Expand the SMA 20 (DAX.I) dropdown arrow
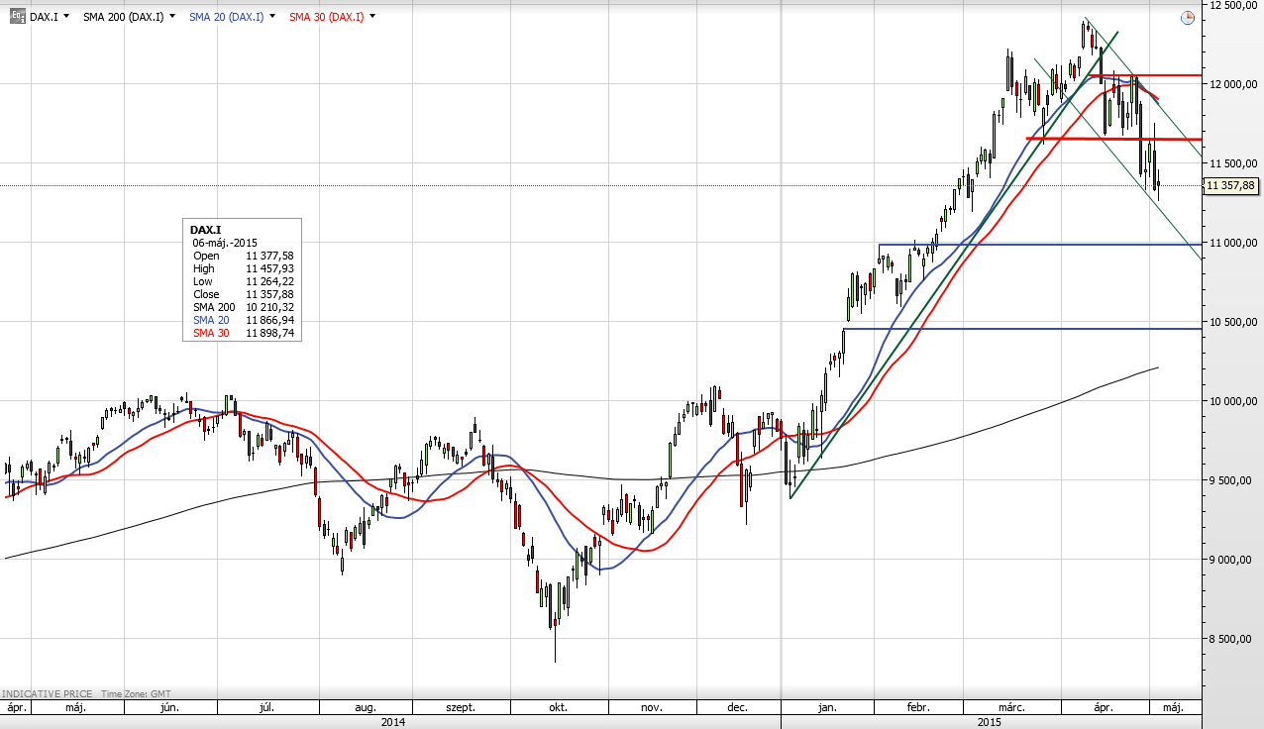Viewport: 1264px width, 729px height. pos(273,17)
